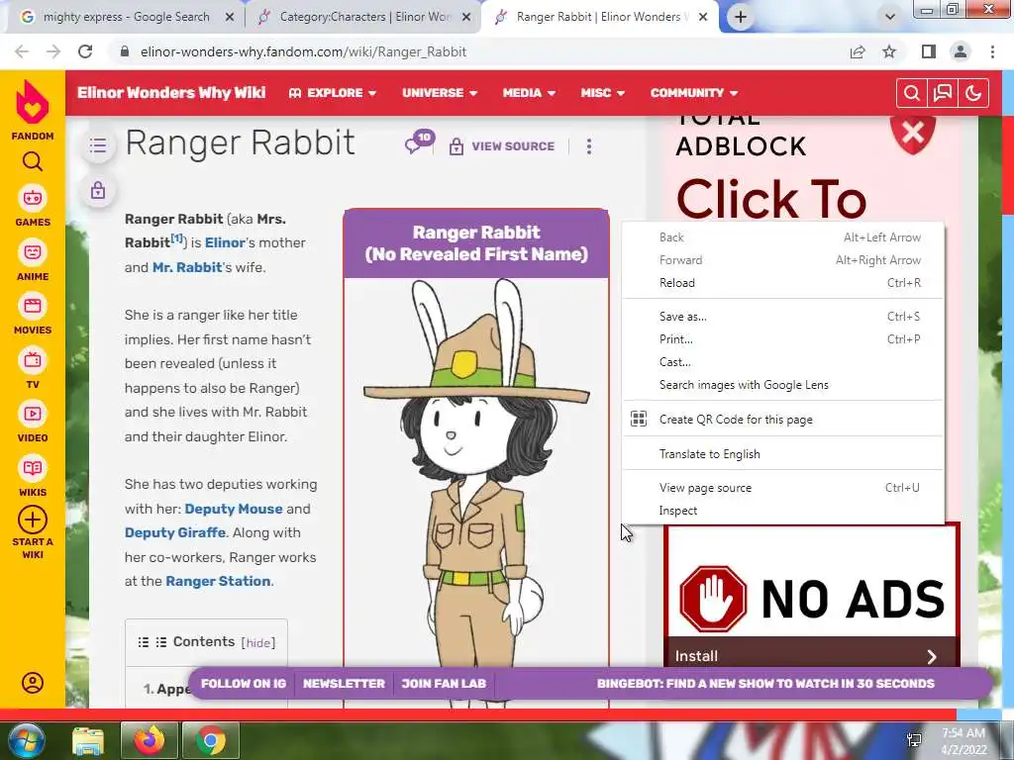The width and height of the screenshot is (1014, 760).
Task: Open the Anime section icon
Action: pos(33,252)
